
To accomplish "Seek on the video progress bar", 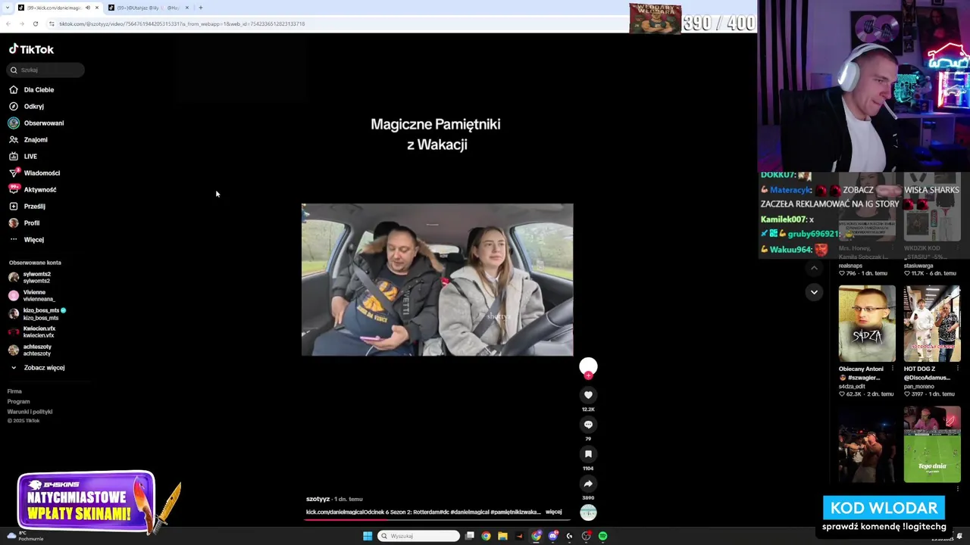I will [437, 519].
